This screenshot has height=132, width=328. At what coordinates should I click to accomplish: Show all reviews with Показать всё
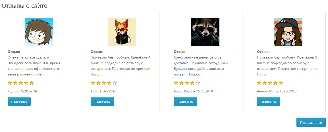point(311,123)
